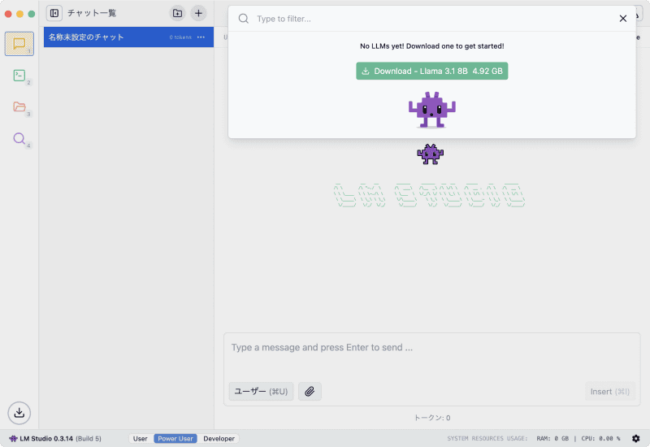Screen dimensions: 650x447
Task: Click the magnifier icon in filter bar
Action: click(x=244, y=19)
